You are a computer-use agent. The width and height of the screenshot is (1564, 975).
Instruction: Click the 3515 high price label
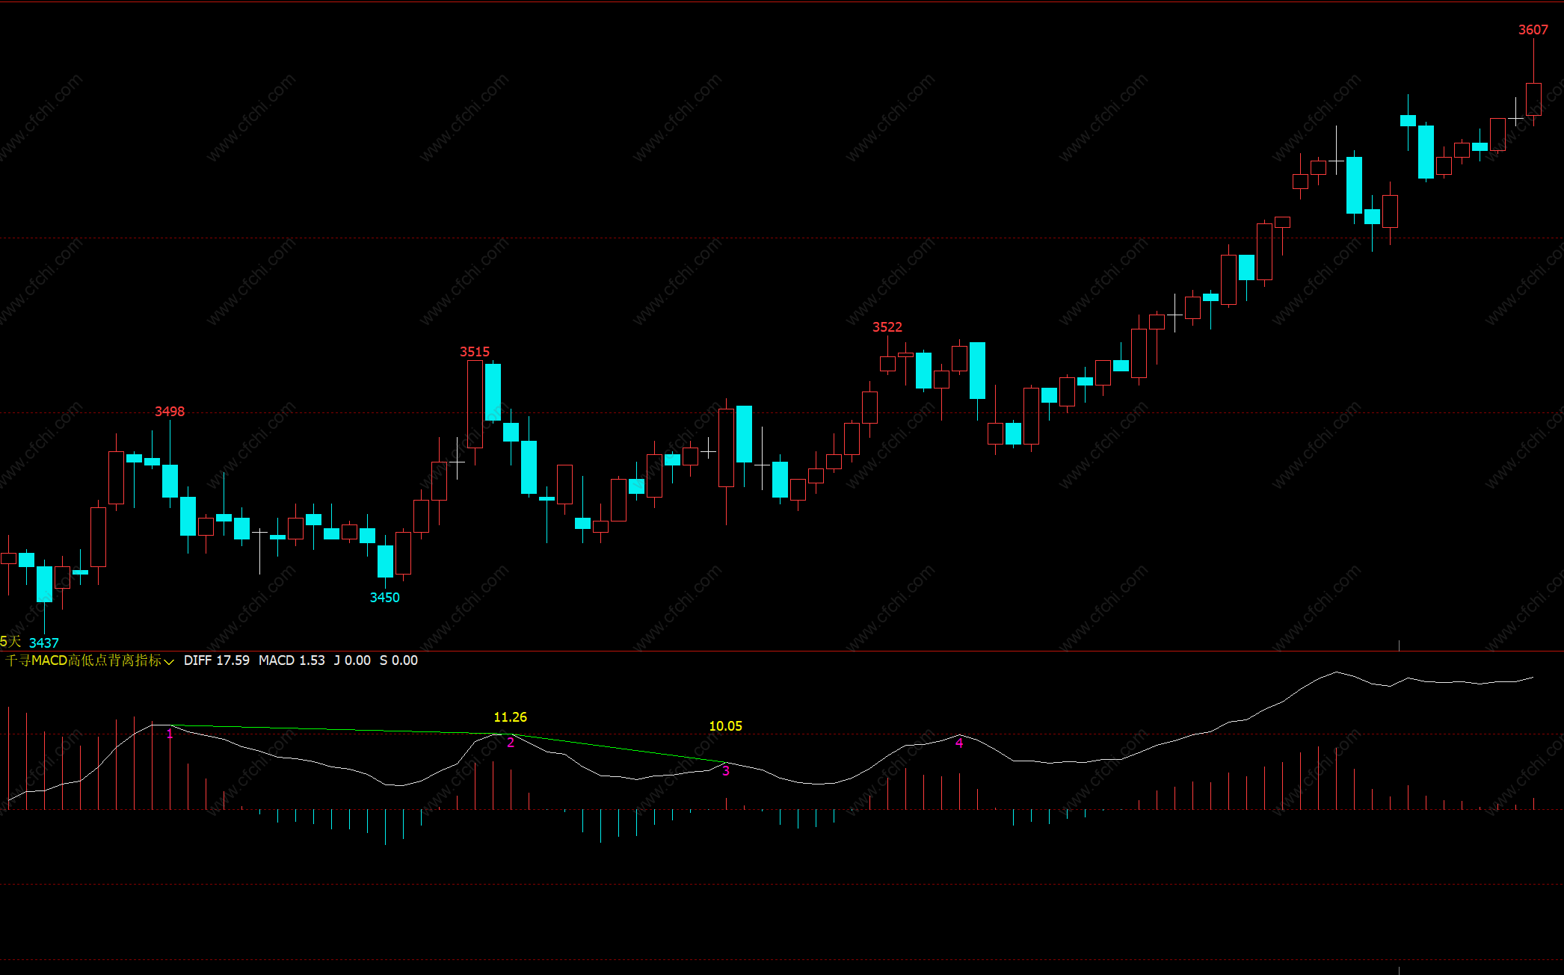pyautogui.click(x=475, y=352)
